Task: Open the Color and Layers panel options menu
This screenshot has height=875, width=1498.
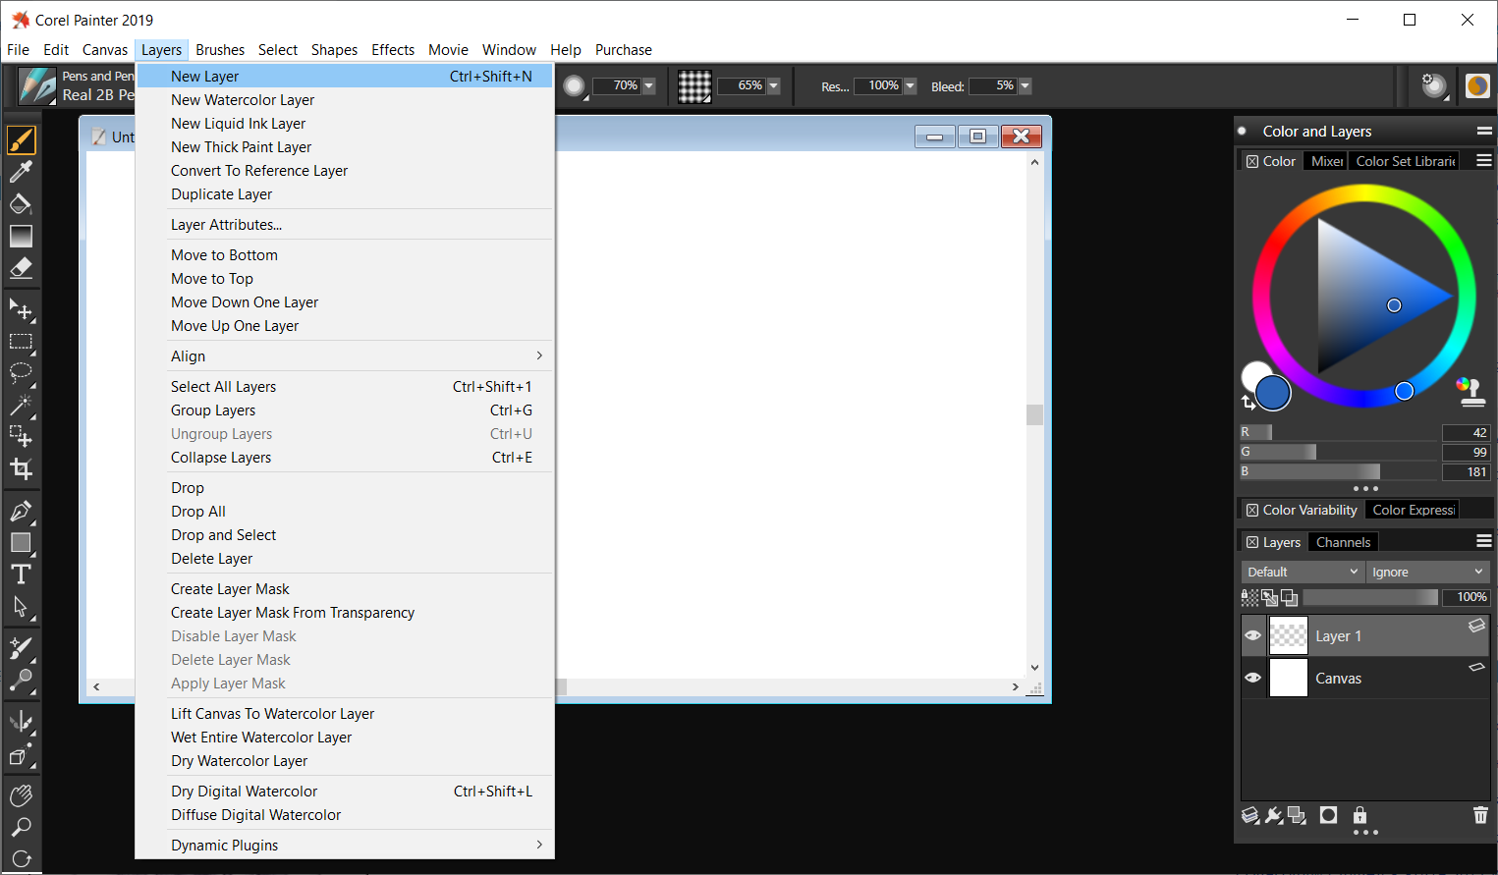Action: click(1484, 131)
